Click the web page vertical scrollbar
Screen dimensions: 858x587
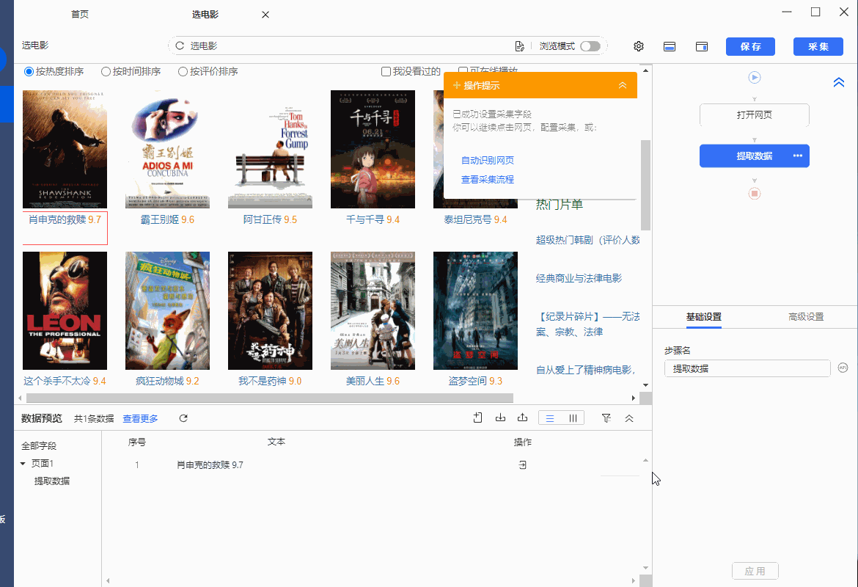point(645,185)
